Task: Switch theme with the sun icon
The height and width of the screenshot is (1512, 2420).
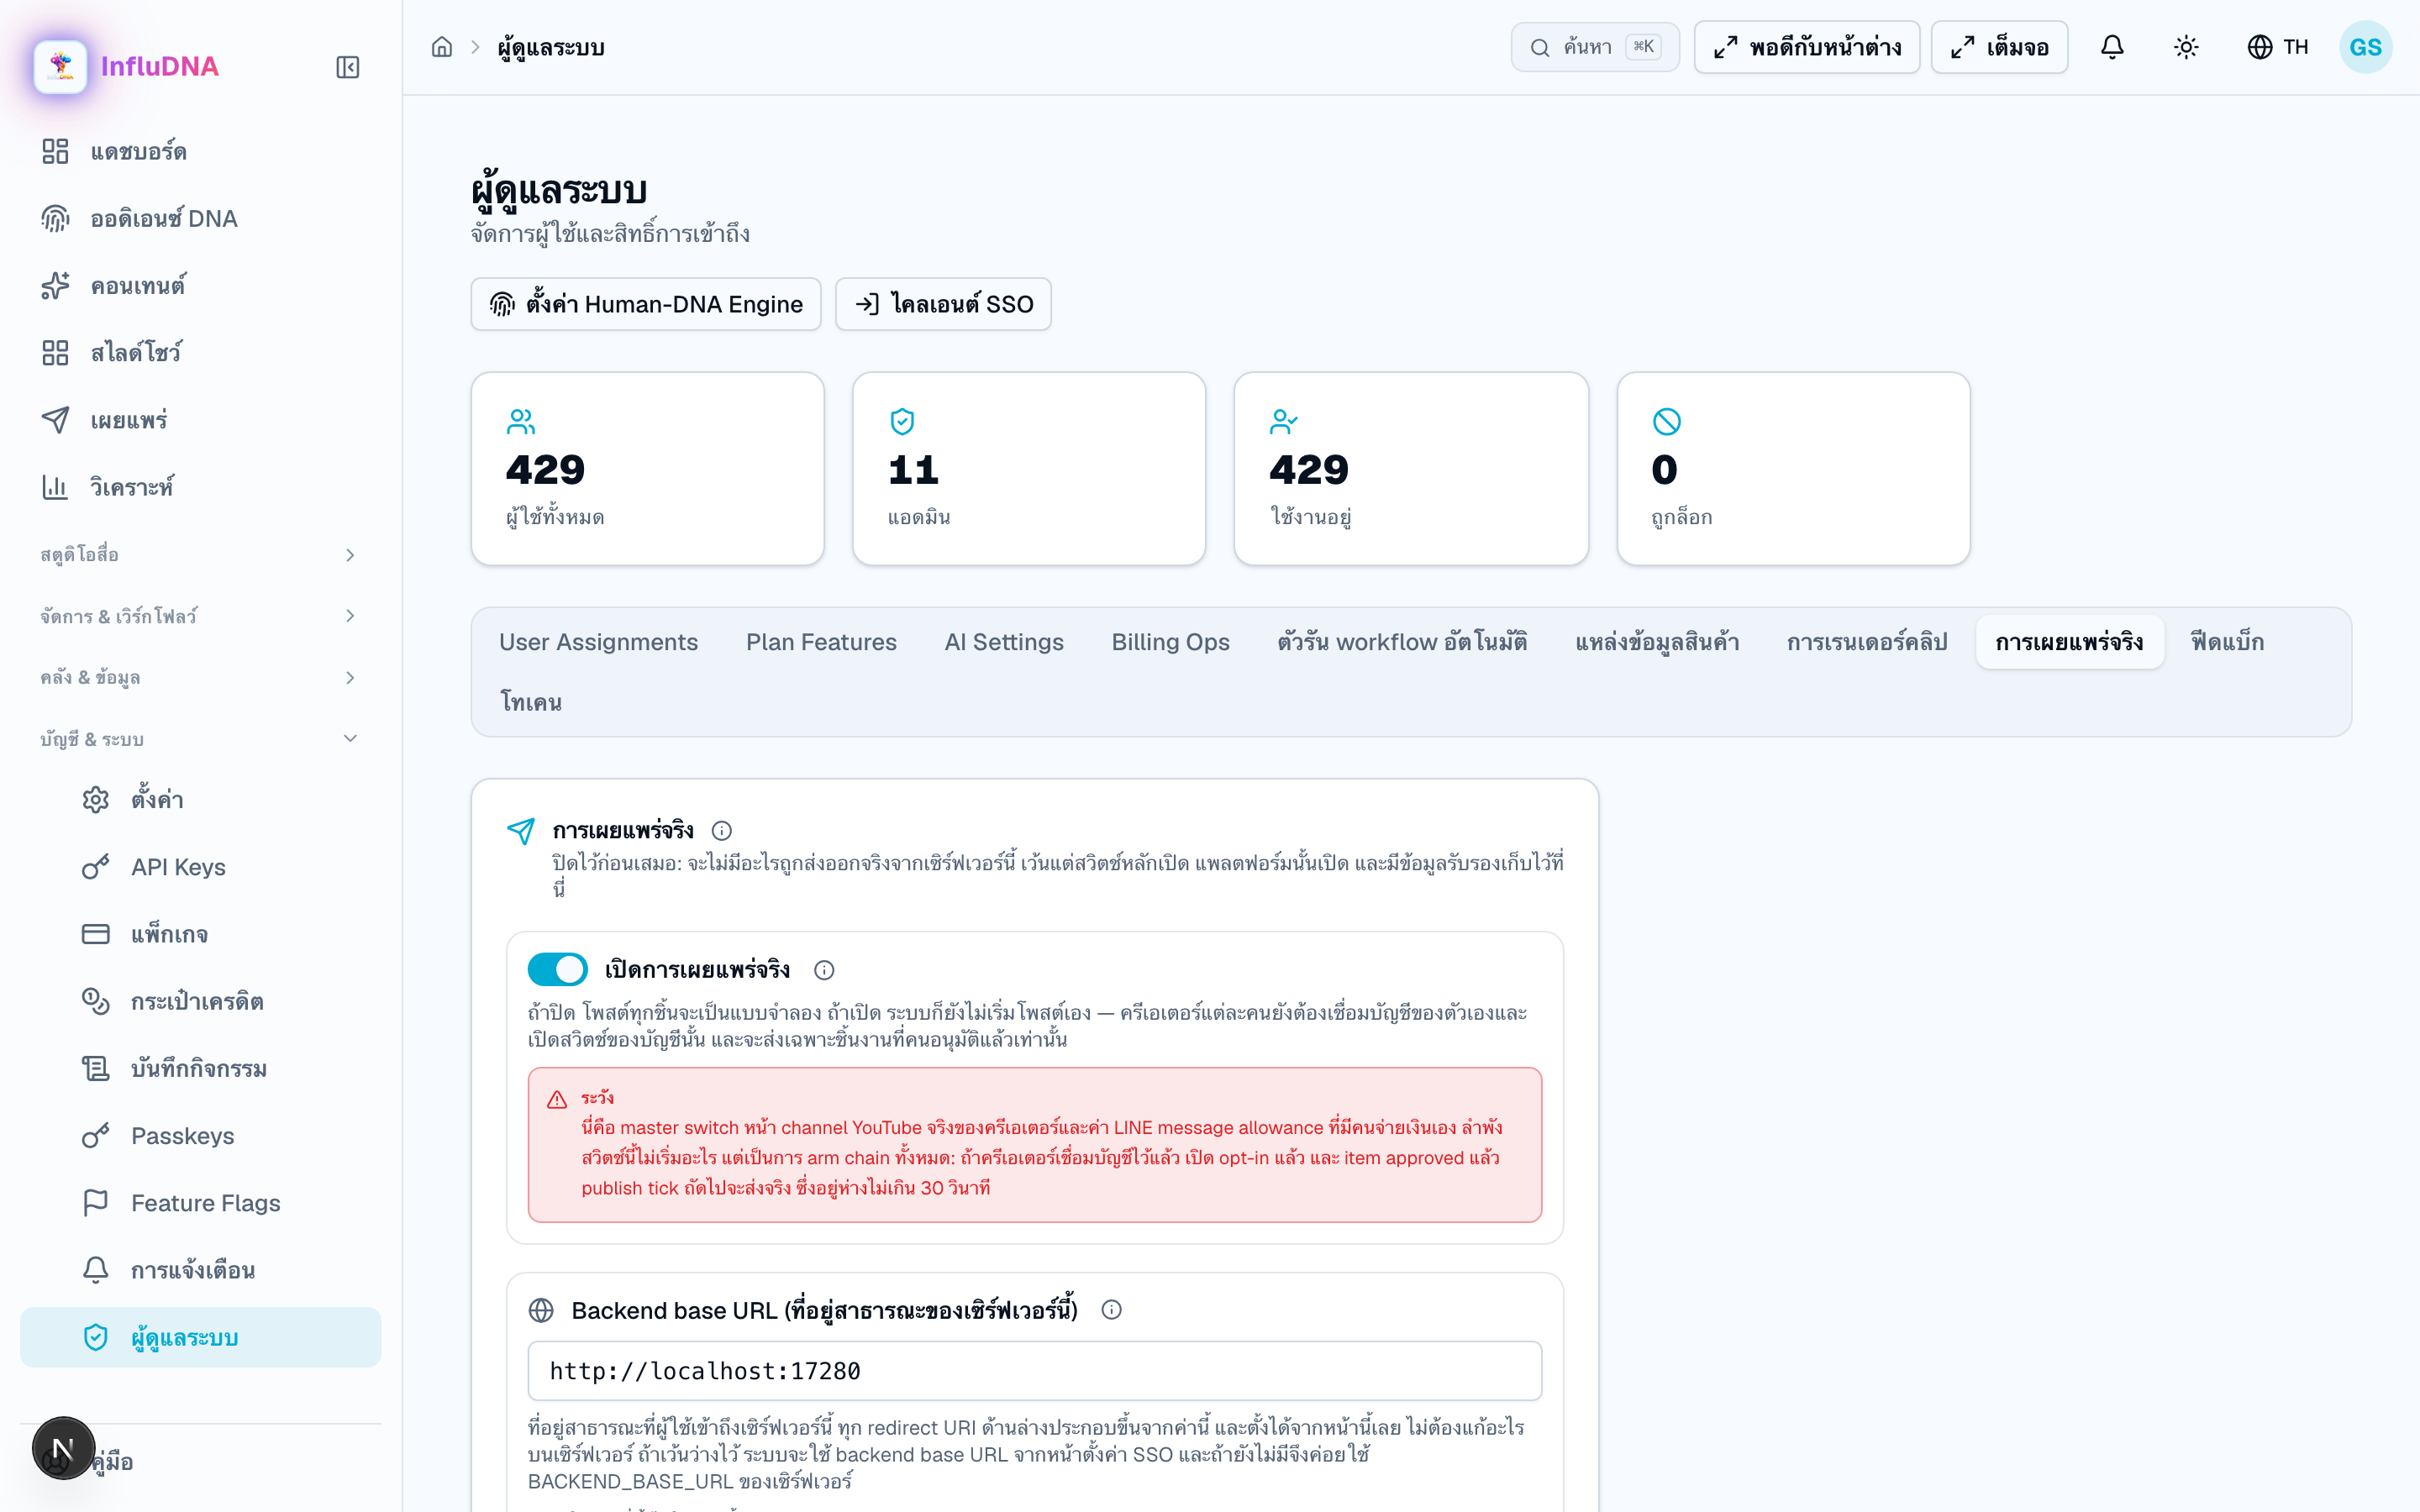Action: (x=2186, y=47)
